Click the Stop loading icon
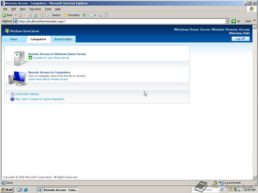Viewport: 258px width, 193px height. pyautogui.click(x=30, y=15)
